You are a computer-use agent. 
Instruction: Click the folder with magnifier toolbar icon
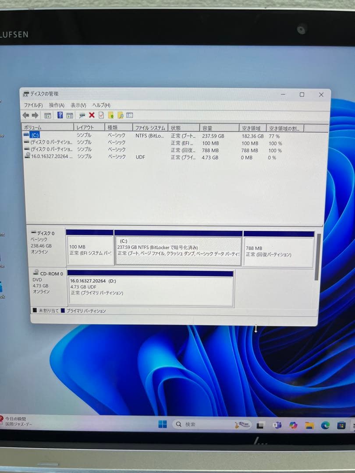point(120,116)
